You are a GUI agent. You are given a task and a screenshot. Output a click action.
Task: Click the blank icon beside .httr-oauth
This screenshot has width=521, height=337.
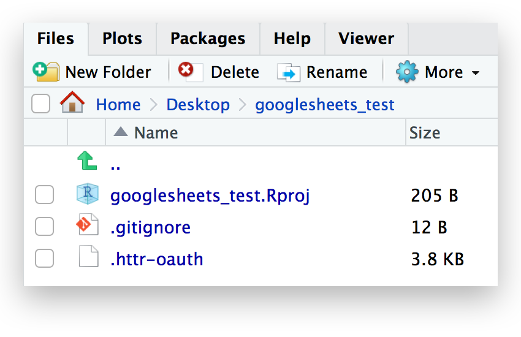pyautogui.click(x=88, y=259)
